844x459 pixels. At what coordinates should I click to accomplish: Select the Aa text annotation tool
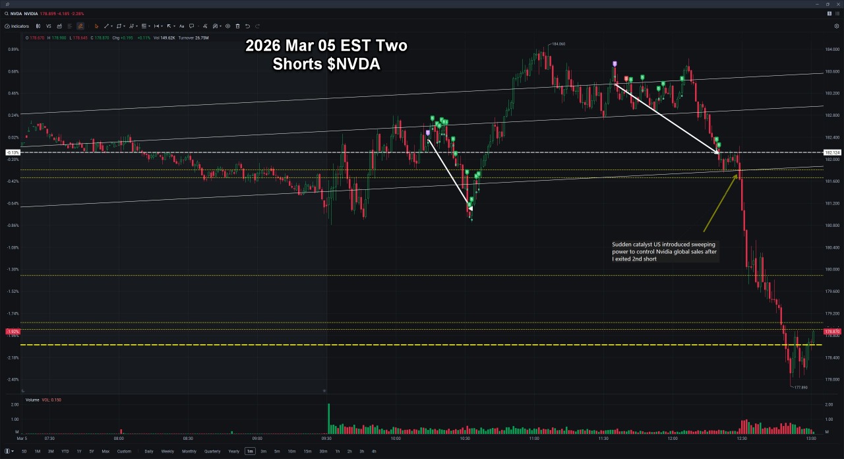[181, 26]
